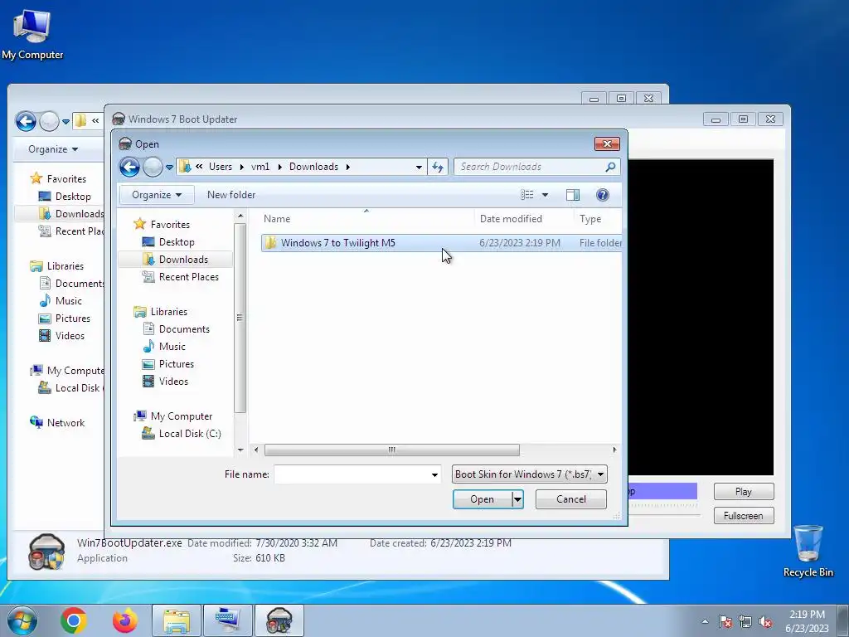The width and height of the screenshot is (849, 637).
Task: Click sidebar scrollbar up arrow
Action: pyautogui.click(x=240, y=216)
